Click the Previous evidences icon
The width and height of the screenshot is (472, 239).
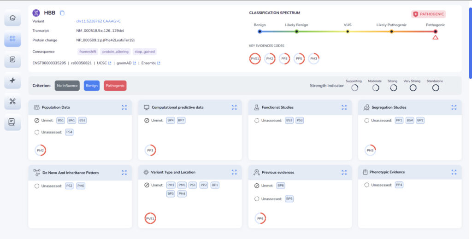click(x=256, y=172)
